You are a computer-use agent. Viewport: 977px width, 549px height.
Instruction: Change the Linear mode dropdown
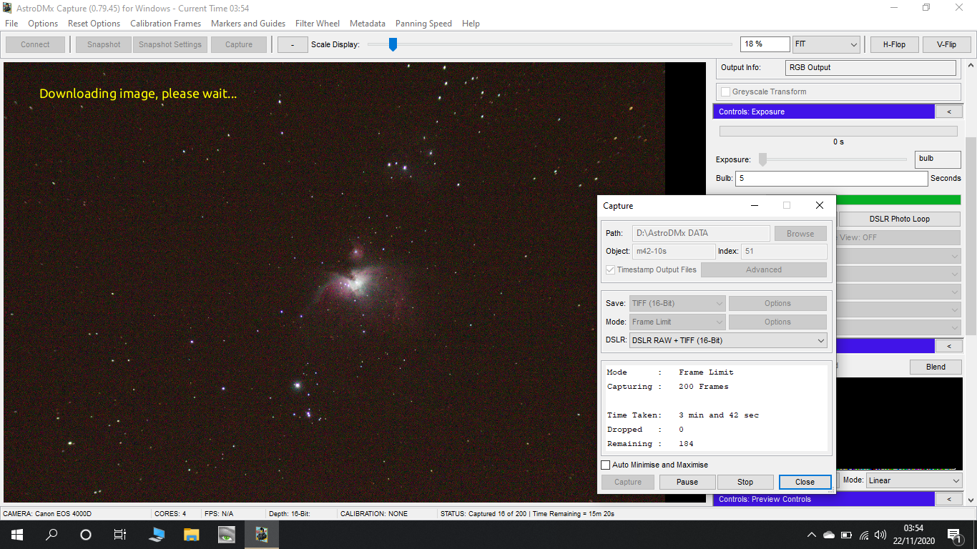click(x=914, y=480)
